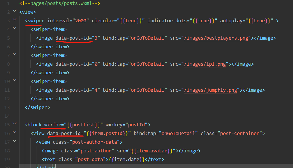
Task: Click the interval="2000" attribute
Action: pyautogui.click(x=68, y=21)
